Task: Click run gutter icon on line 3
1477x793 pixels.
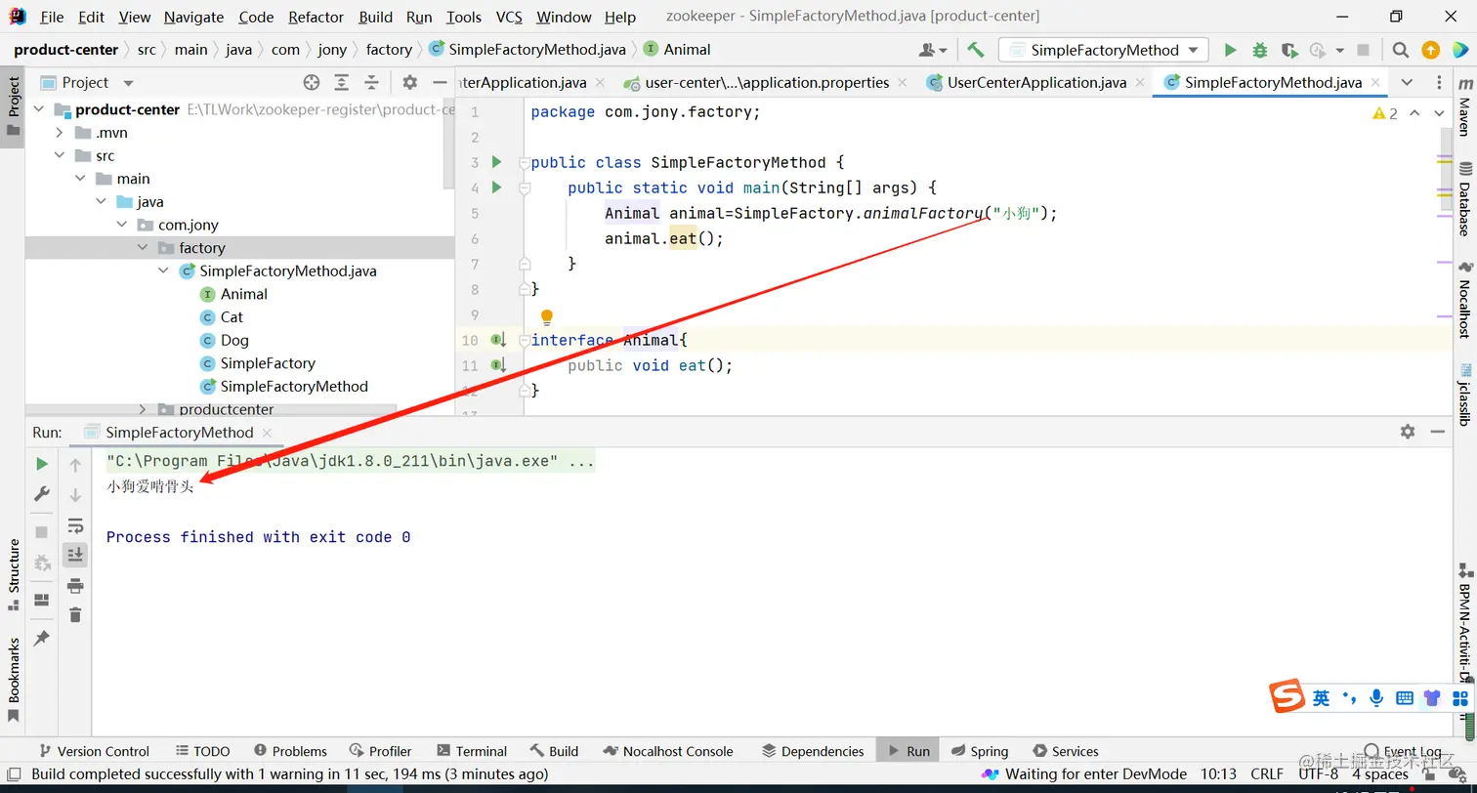Action: [496, 162]
